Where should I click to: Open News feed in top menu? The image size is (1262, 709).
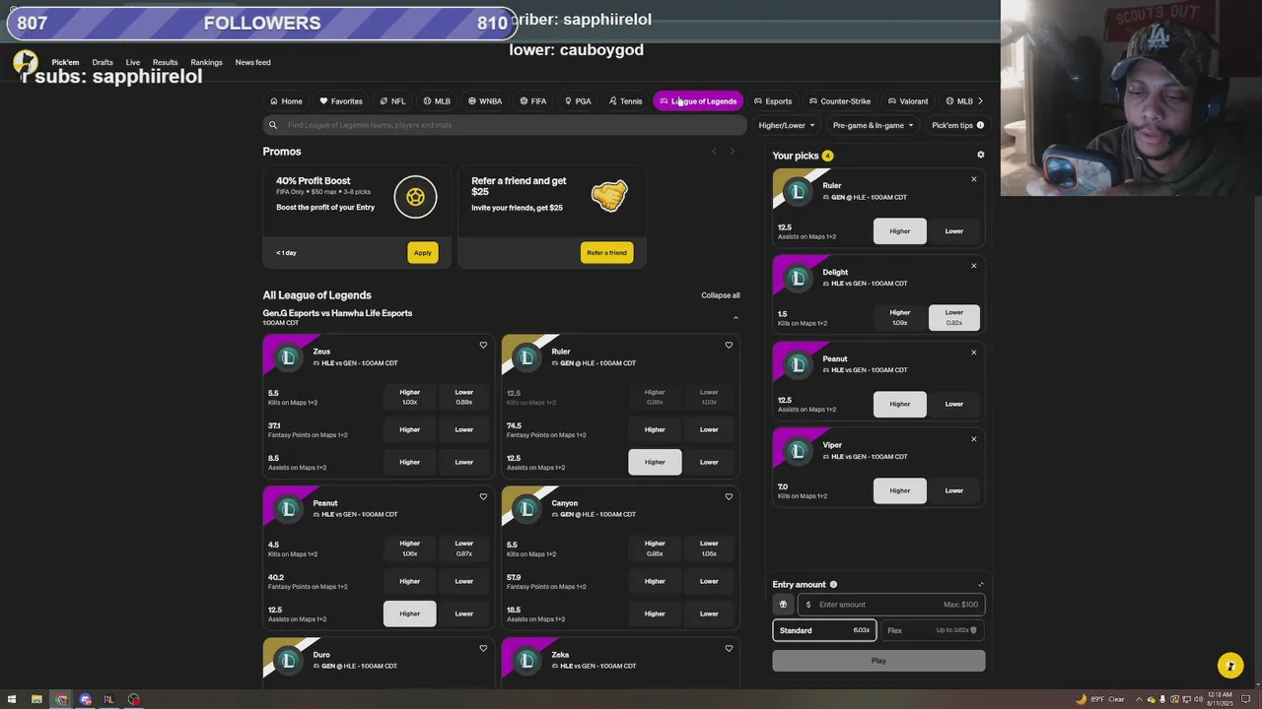click(252, 62)
